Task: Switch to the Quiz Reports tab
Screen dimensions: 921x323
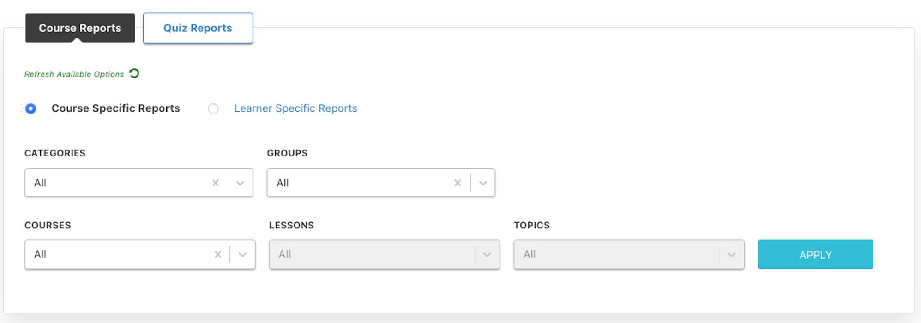Action: tap(198, 28)
